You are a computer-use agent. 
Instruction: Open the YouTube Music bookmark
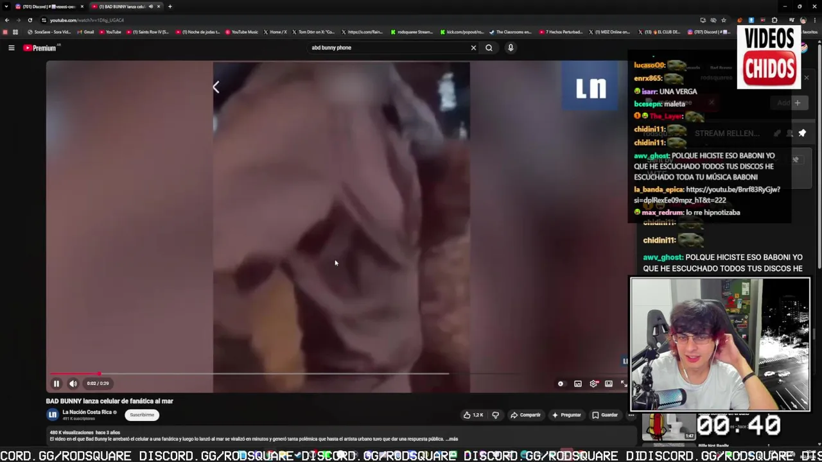click(241, 32)
